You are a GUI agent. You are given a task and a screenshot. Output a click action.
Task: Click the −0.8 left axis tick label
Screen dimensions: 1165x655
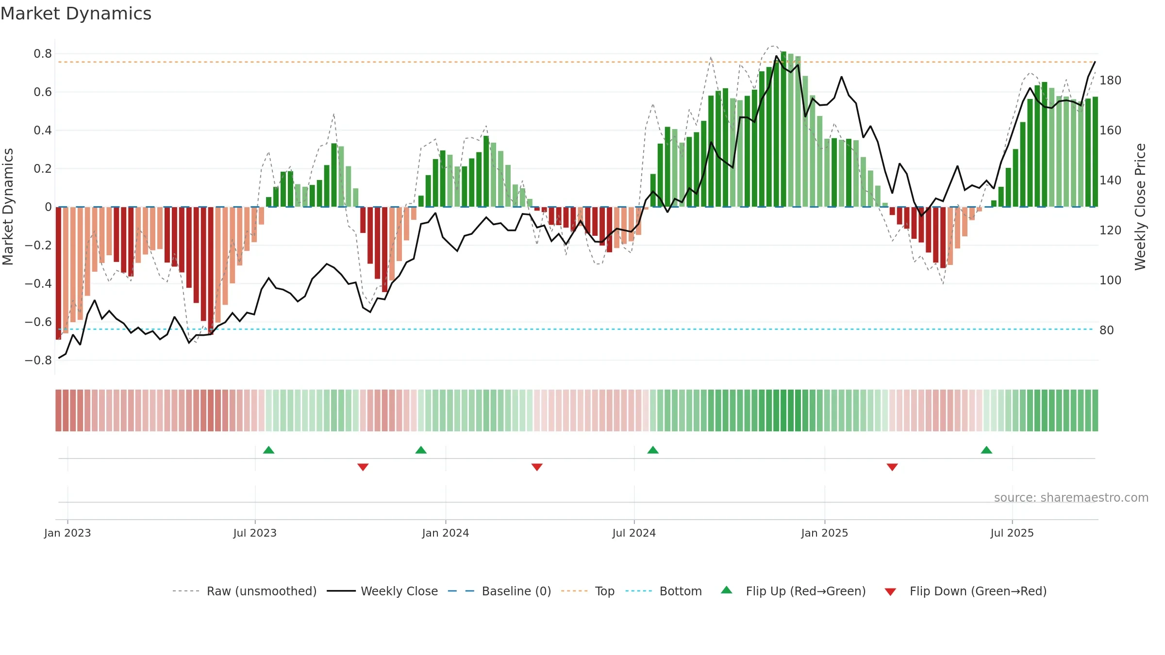(38, 360)
